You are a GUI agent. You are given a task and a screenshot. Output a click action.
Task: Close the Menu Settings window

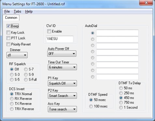pos(146,3)
